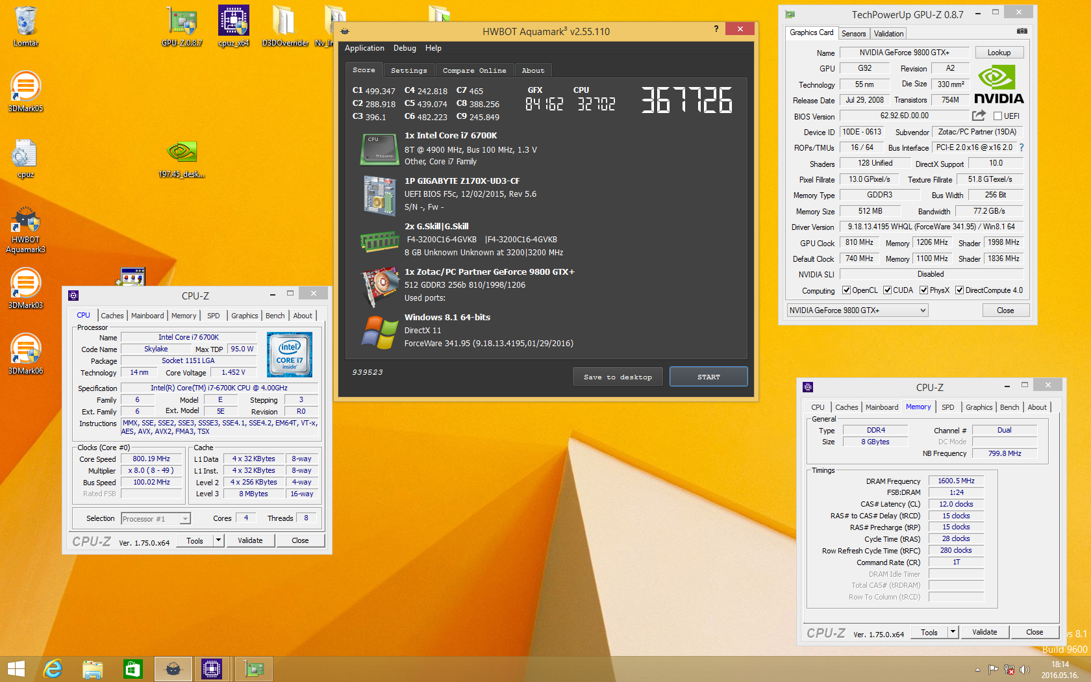Click the BIOS version share/export icon in GPU-Z

(979, 116)
